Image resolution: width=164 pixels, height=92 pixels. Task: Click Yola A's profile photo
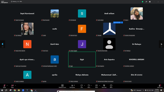pos(137,14)
